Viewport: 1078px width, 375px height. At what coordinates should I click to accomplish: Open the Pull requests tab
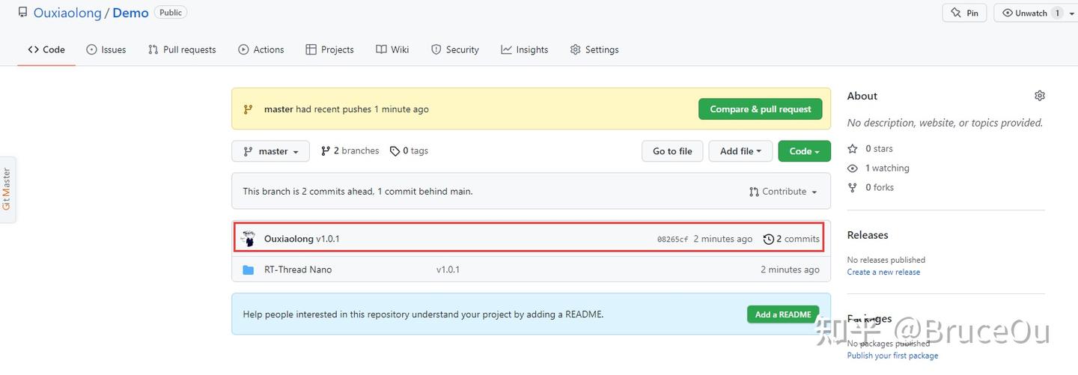point(182,49)
